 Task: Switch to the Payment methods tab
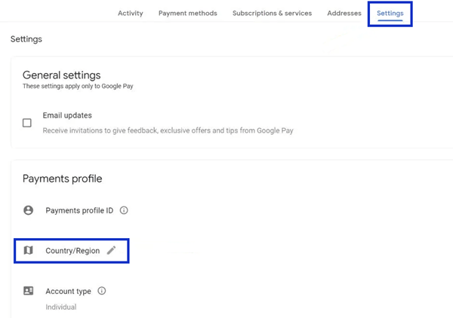(187, 14)
